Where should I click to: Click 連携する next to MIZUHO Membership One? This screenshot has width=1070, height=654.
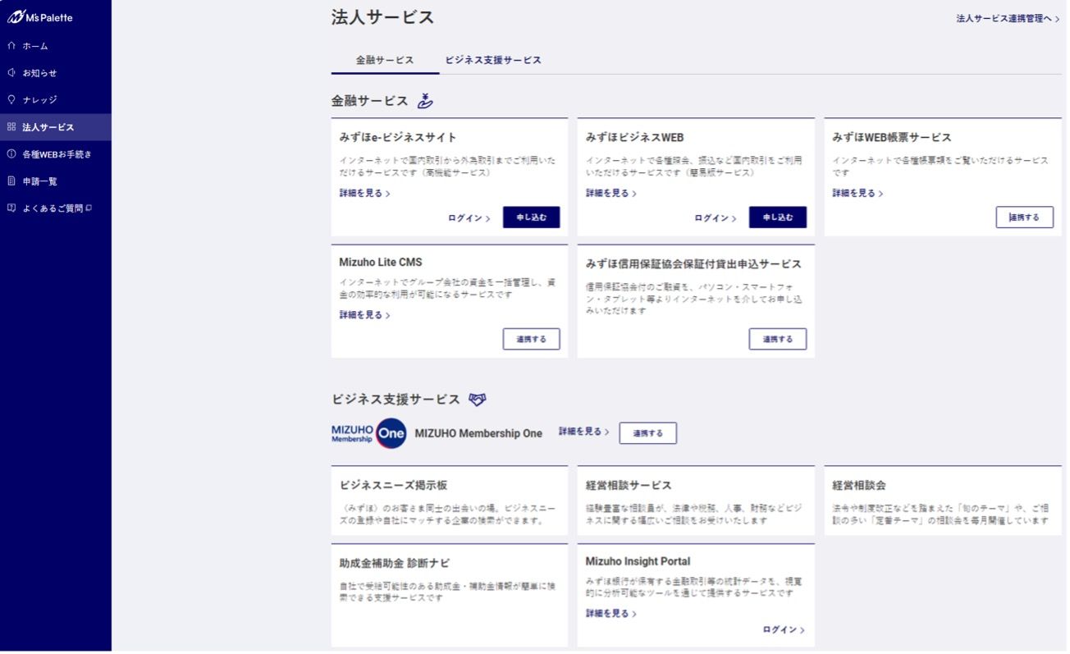click(647, 433)
